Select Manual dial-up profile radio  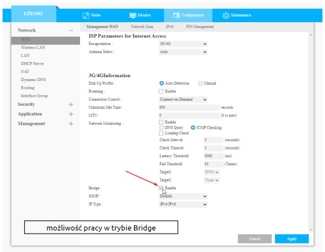(200, 84)
